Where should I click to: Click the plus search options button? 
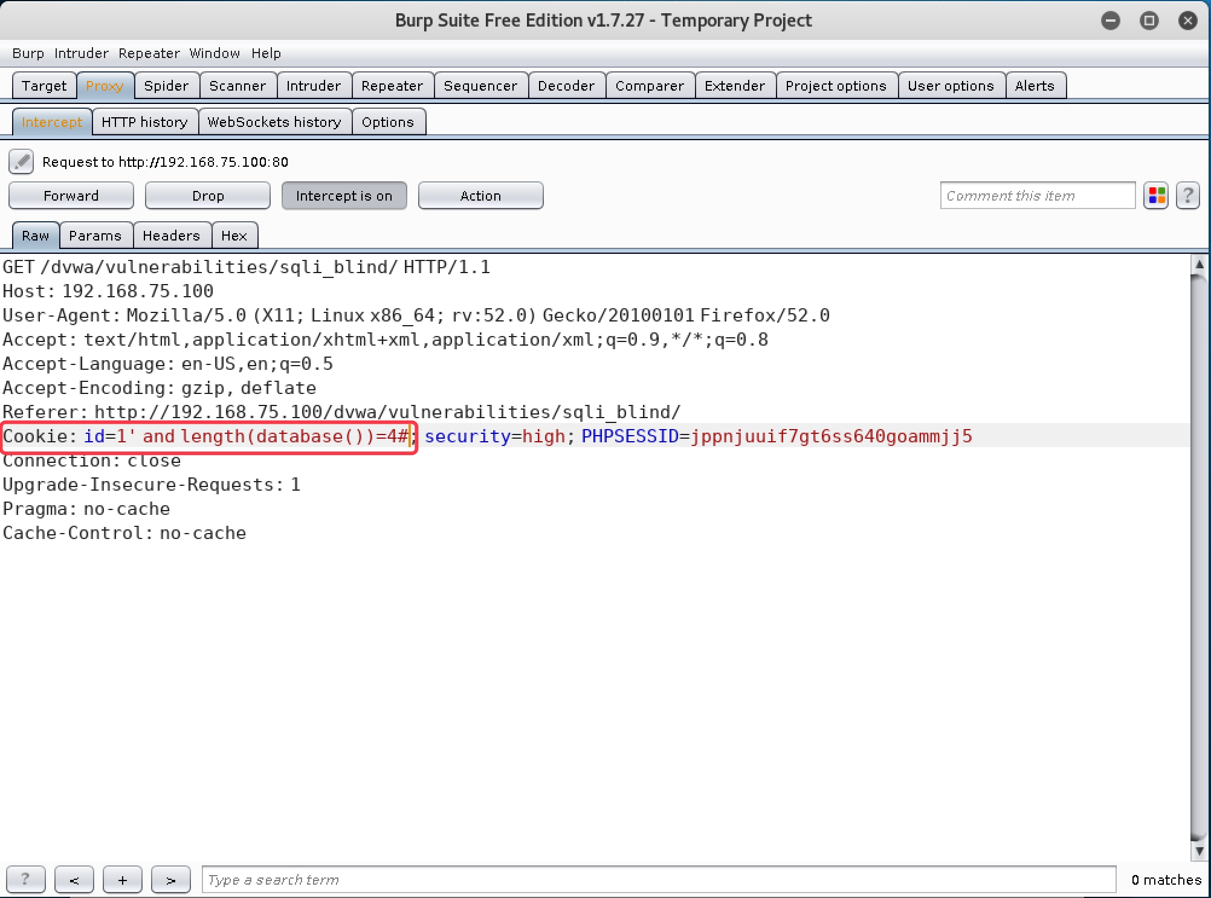pos(122,879)
